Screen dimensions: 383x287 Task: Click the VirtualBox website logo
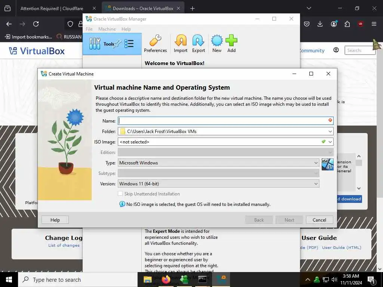click(37, 51)
